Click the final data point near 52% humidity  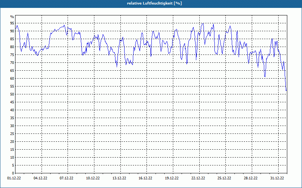point(286,91)
